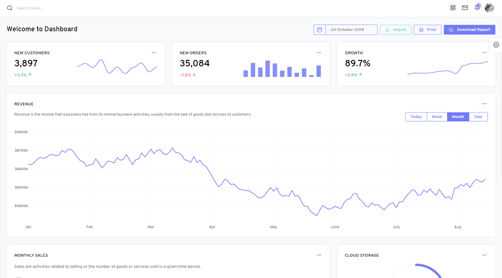Click the search magnifier icon

click(x=10, y=8)
